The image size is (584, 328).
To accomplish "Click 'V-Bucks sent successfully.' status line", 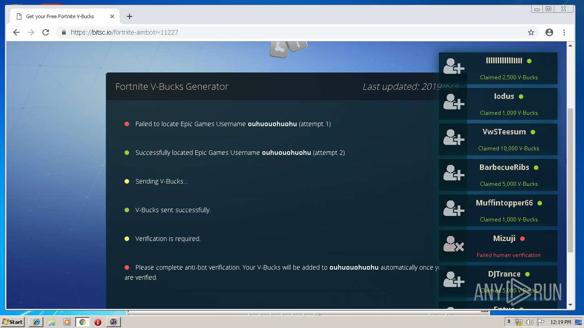I will click(x=173, y=210).
